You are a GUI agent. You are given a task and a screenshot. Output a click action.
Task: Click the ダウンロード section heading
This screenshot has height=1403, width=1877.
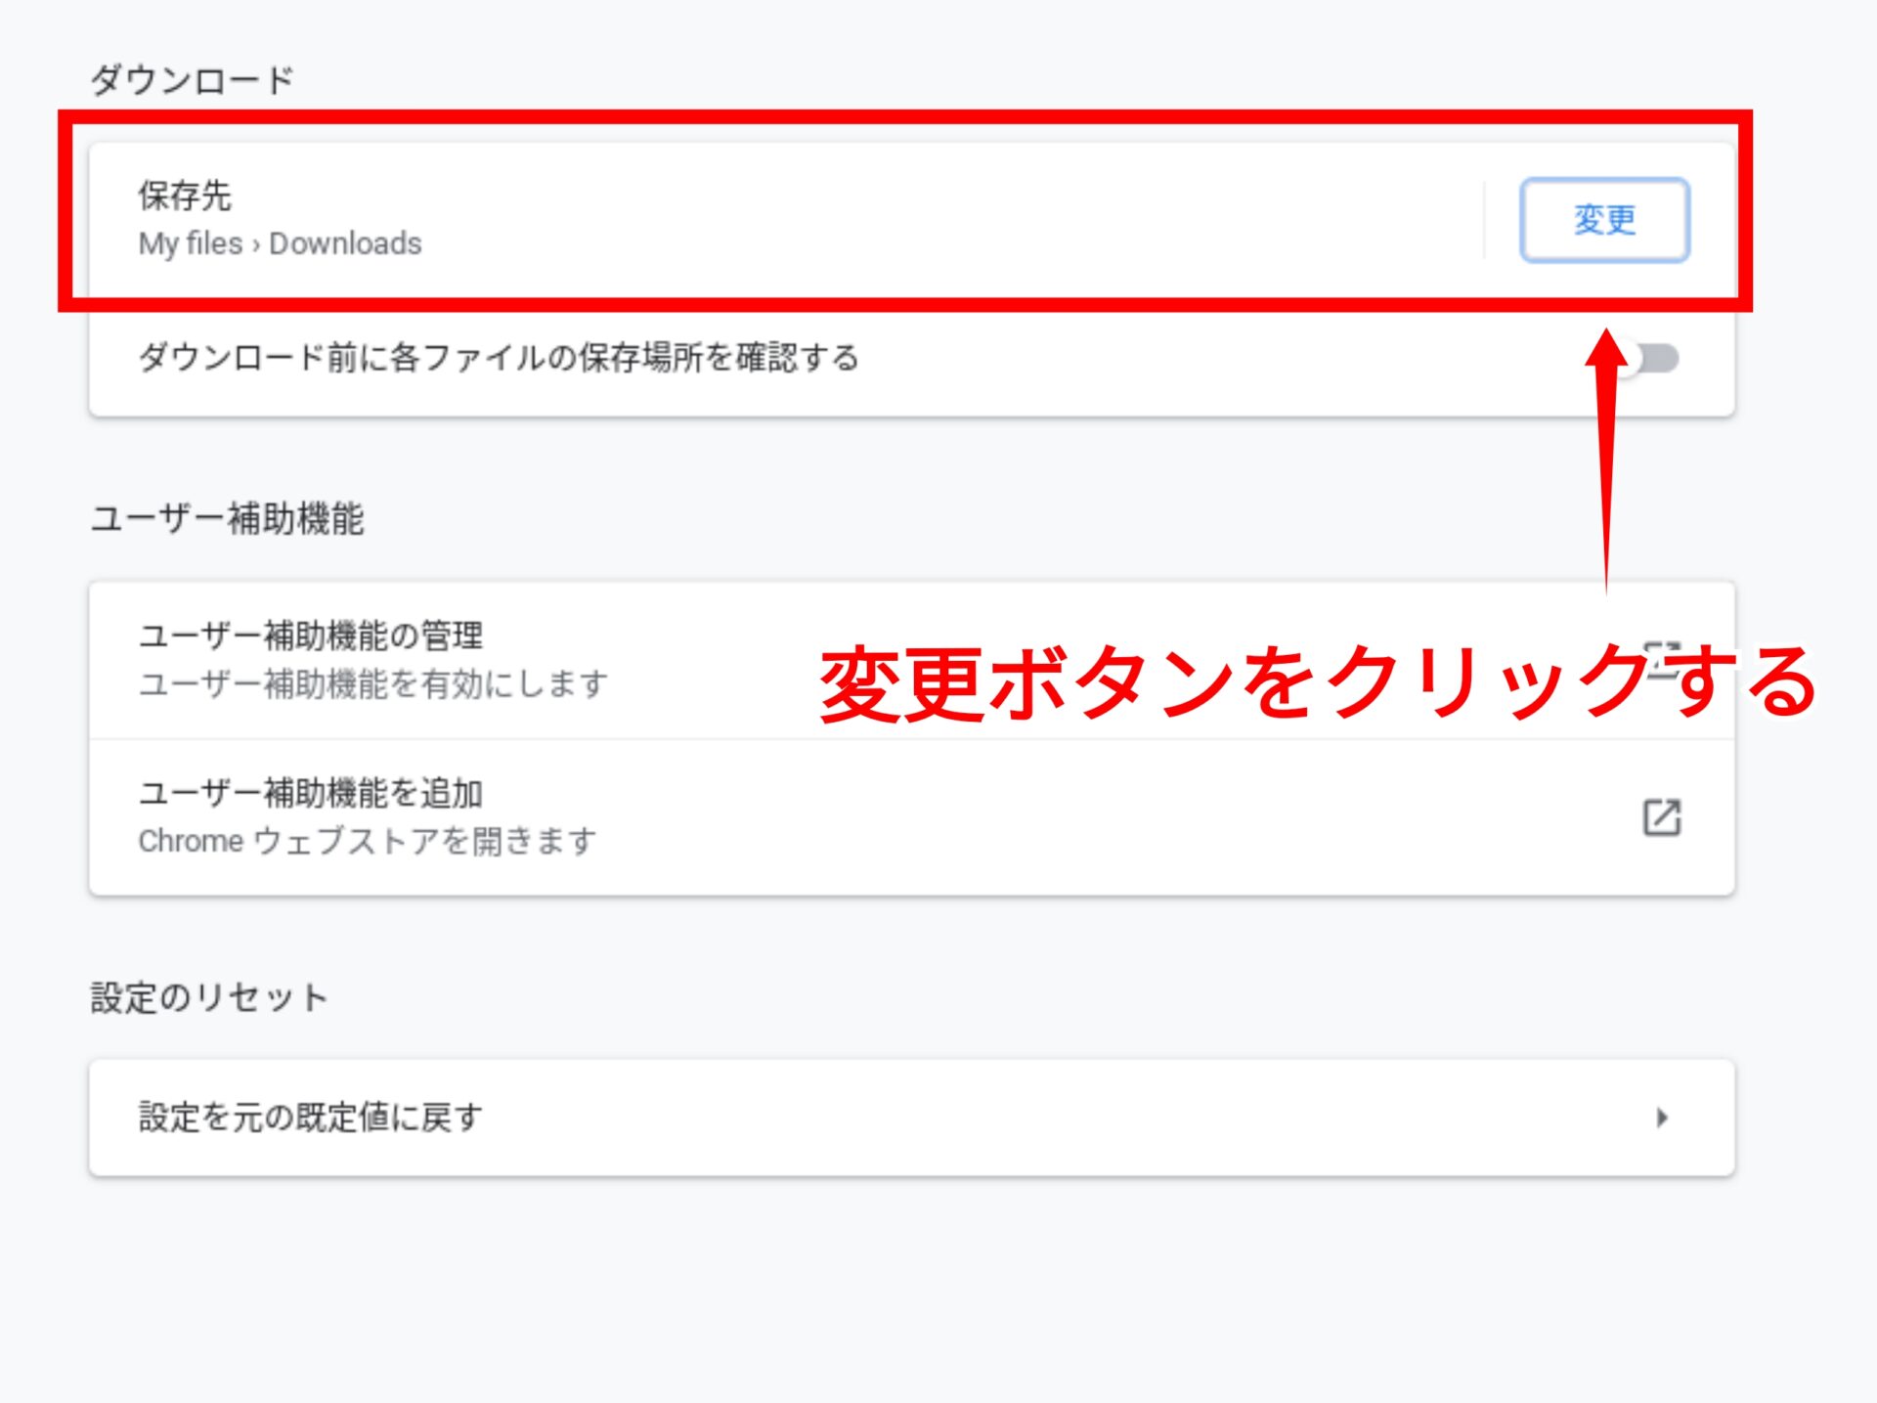click(x=193, y=80)
